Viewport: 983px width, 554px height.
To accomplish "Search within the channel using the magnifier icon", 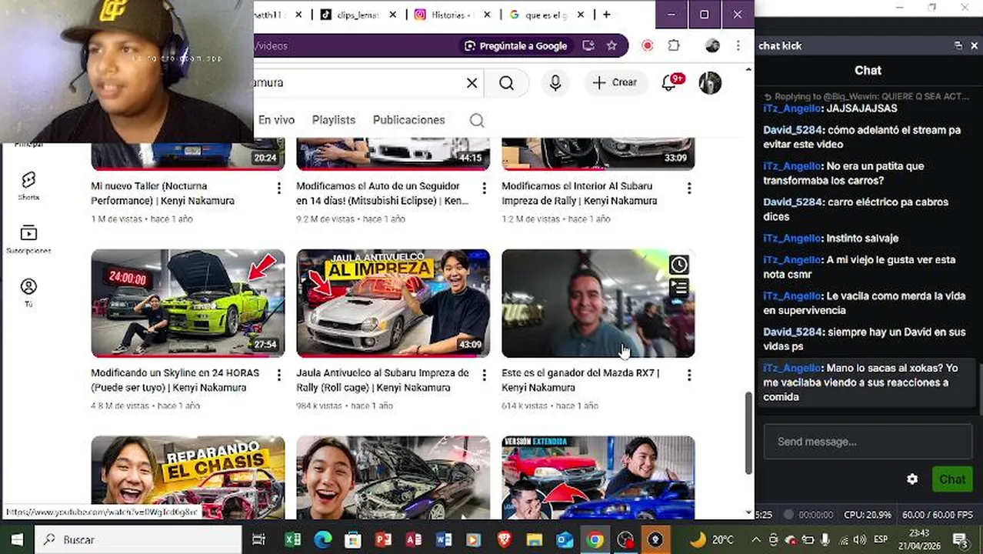I will pos(477,120).
